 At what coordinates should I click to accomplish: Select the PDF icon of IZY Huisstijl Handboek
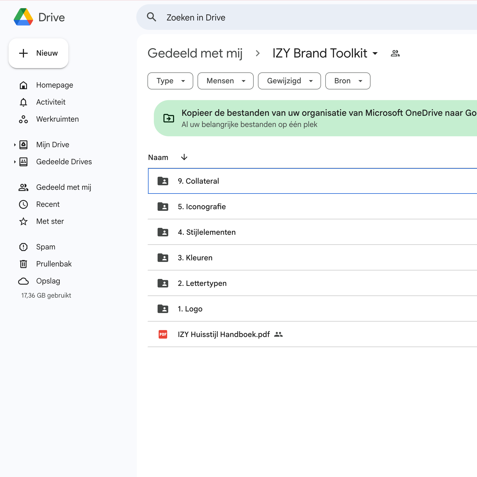pyautogui.click(x=163, y=334)
